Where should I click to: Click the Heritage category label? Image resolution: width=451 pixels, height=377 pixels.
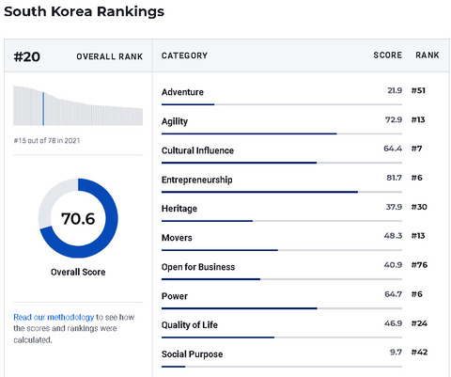tap(179, 209)
